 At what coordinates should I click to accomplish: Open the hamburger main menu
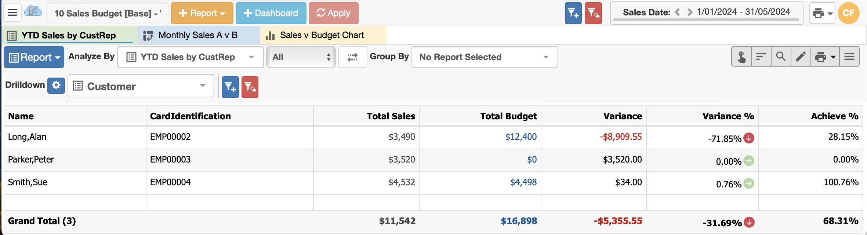(x=12, y=12)
